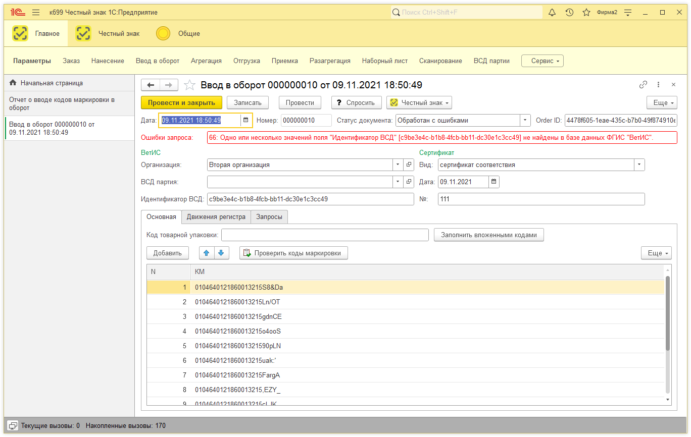This screenshot has width=691, height=437.
Task: Open document three-dots menu
Action: tap(658, 85)
